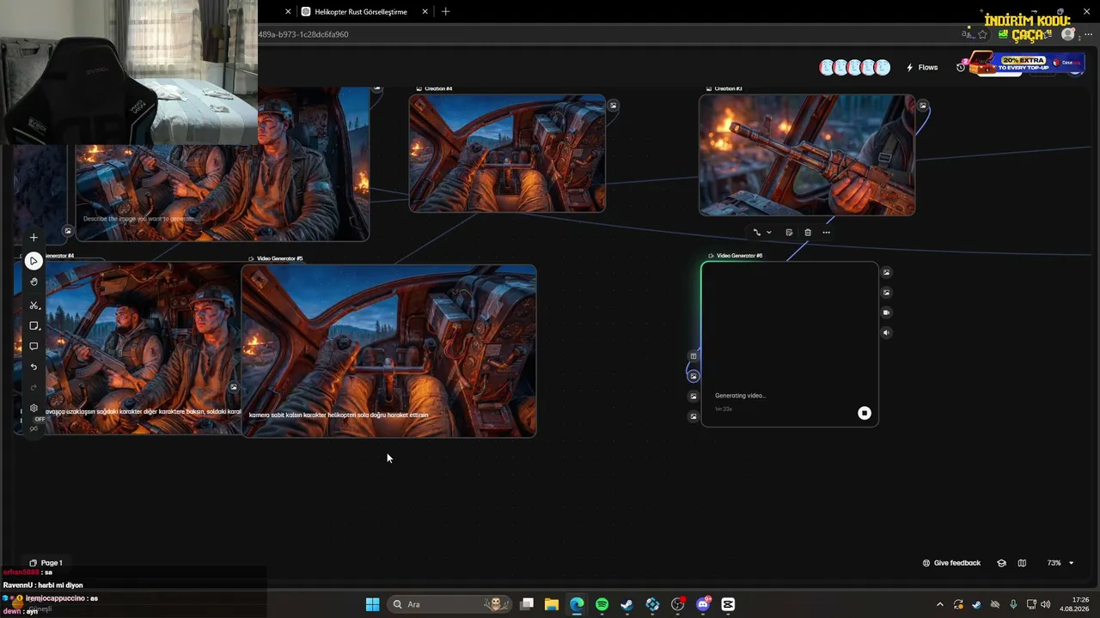Open the 73% zoom level dropdown
This screenshot has height=618, width=1100.
[x=1060, y=563]
